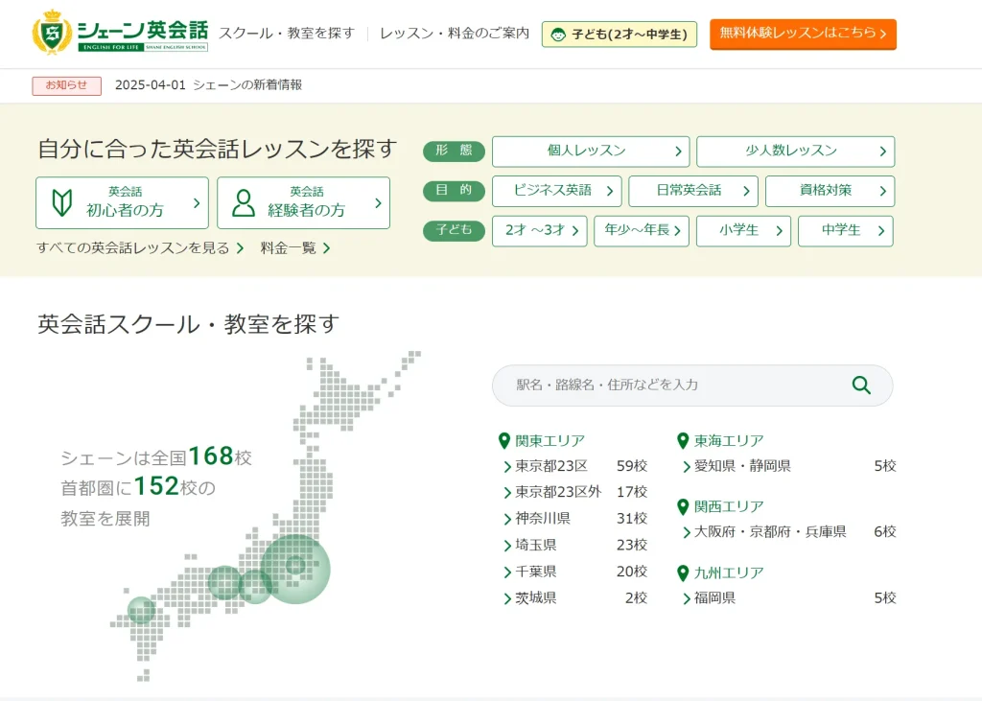The width and height of the screenshot is (982, 701).
Task: Expand 福岡県 school list
Action: pyautogui.click(x=713, y=598)
